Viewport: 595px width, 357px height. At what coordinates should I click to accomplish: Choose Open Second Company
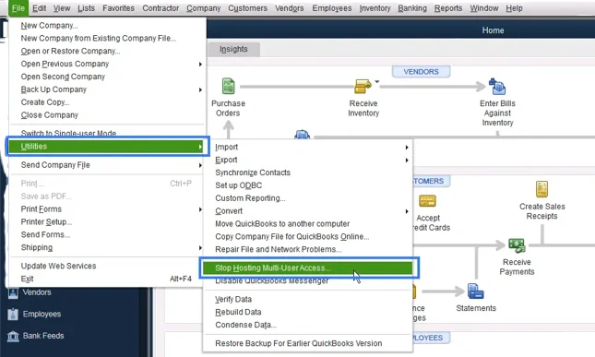coord(63,77)
